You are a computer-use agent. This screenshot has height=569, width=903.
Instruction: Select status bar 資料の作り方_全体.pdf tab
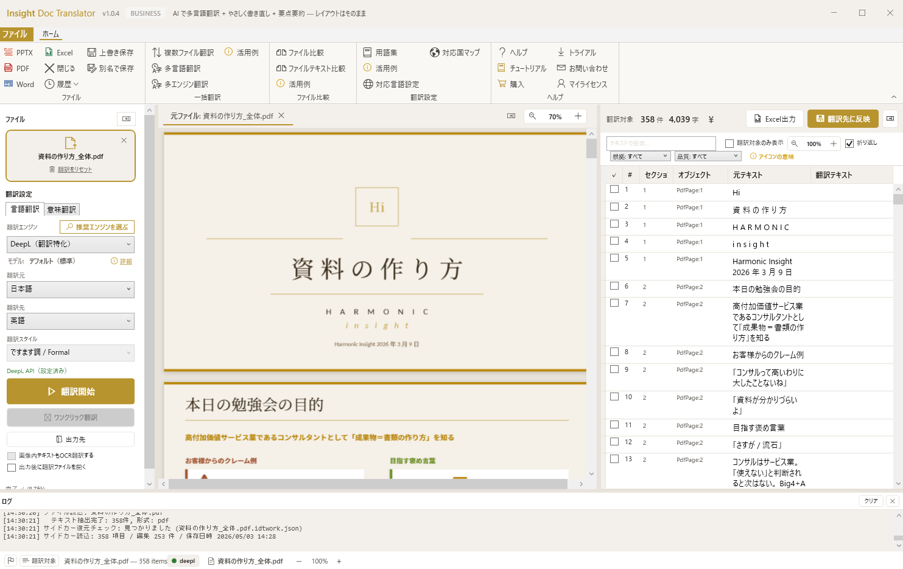[245, 561]
